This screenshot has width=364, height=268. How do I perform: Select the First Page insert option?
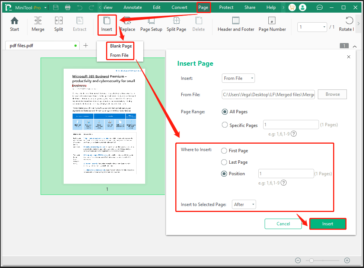point(224,151)
